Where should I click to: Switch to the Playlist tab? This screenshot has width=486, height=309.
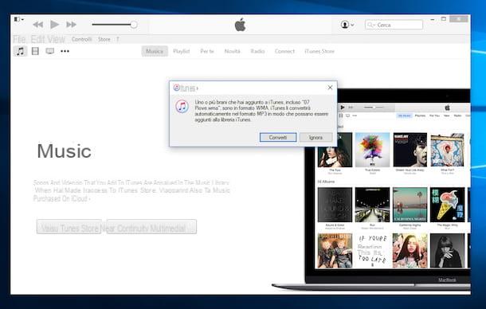tap(182, 51)
